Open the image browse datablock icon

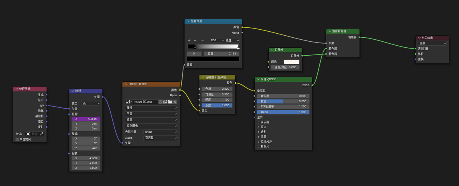tap(128, 102)
